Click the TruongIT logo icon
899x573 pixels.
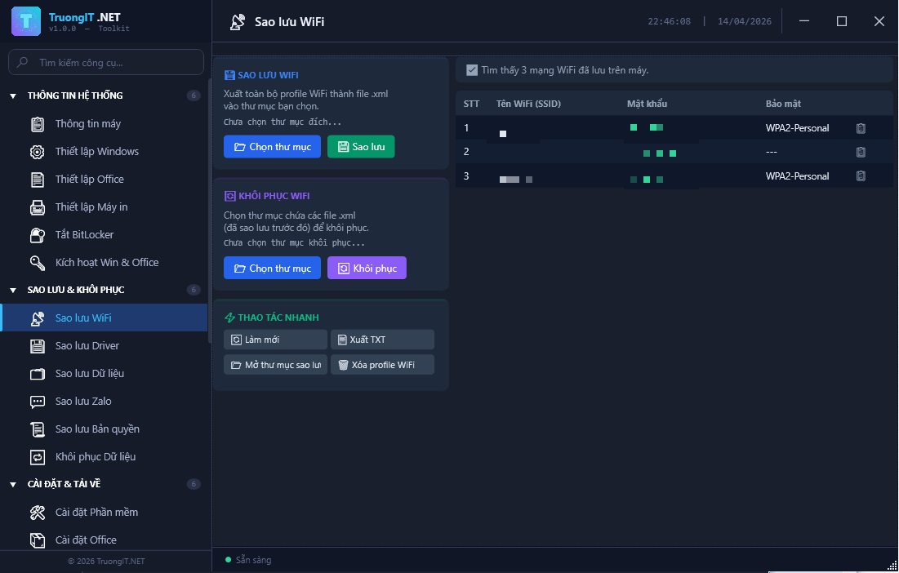[x=26, y=21]
